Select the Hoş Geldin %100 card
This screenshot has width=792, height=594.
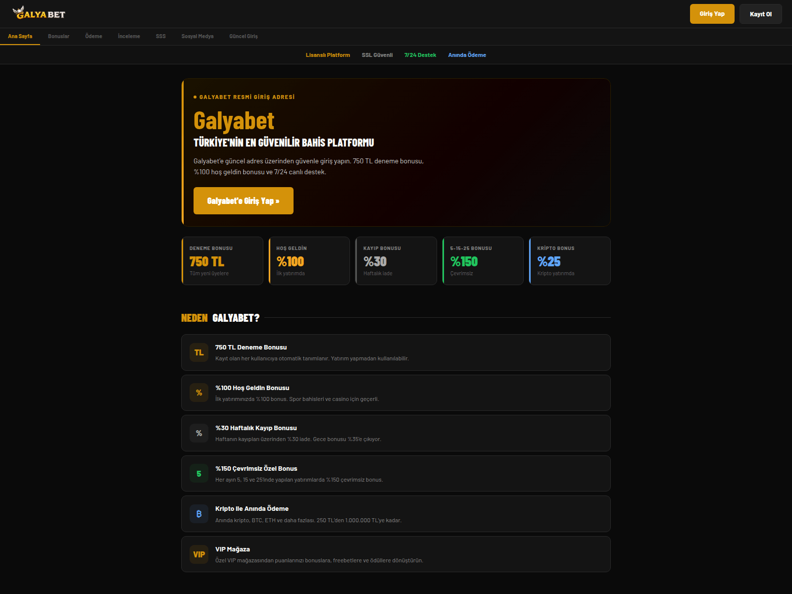(309, 261)
